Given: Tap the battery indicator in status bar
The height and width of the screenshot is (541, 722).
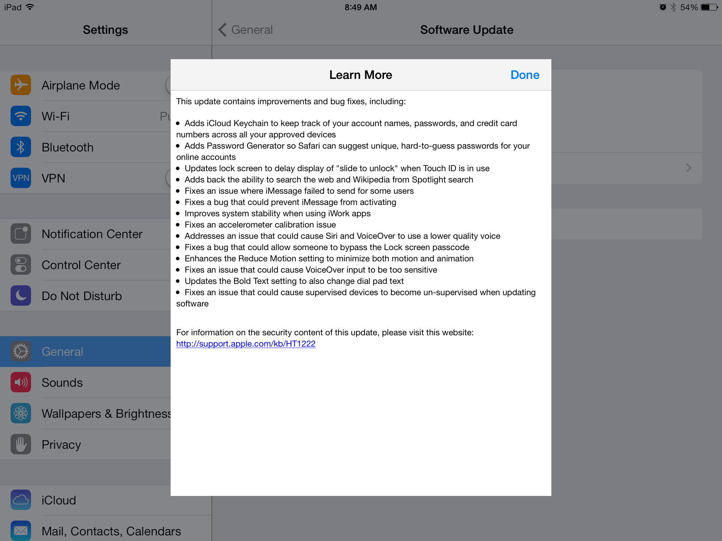Looking at the screenshot, I should pos(709,7).
